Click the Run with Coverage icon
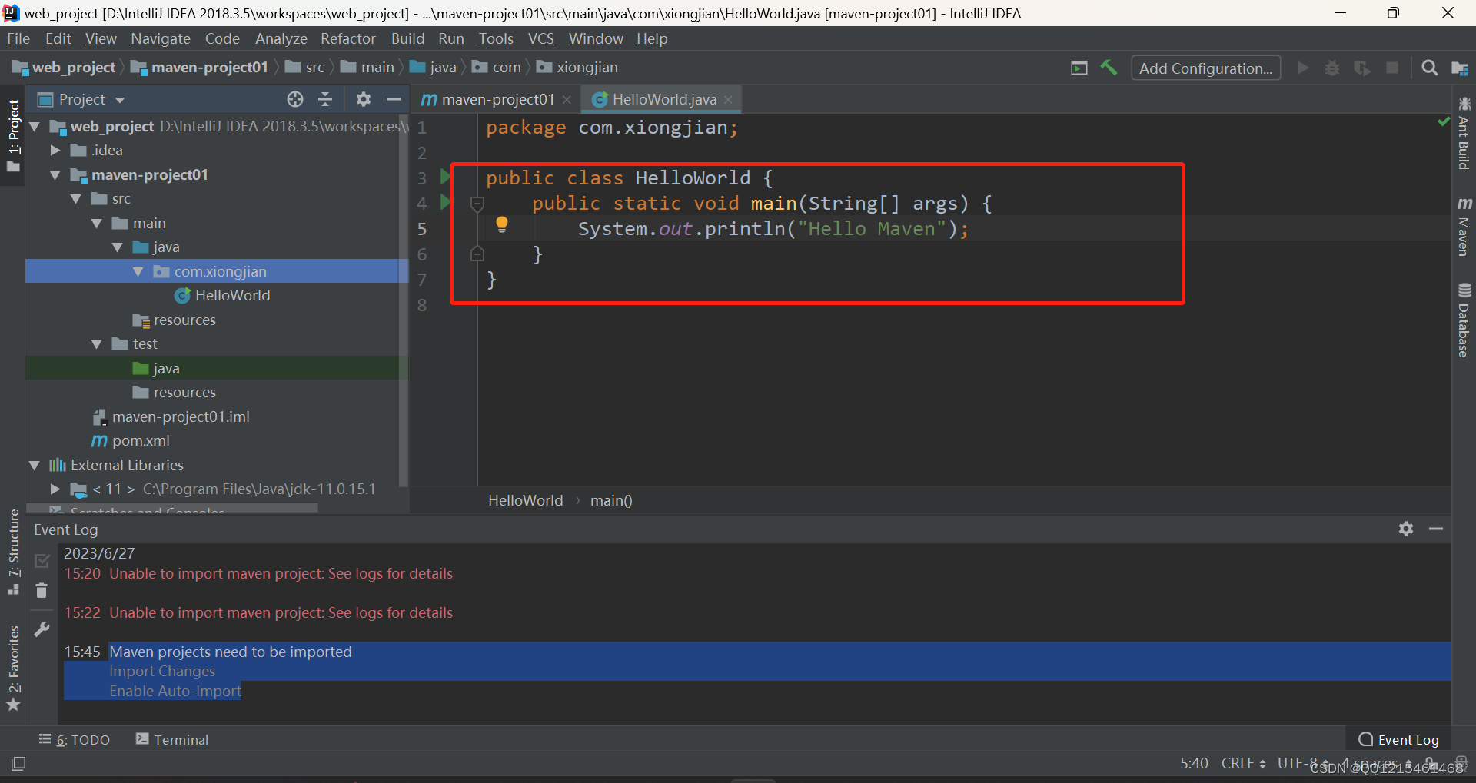The image size is (1476, 783). point(1362,68)
